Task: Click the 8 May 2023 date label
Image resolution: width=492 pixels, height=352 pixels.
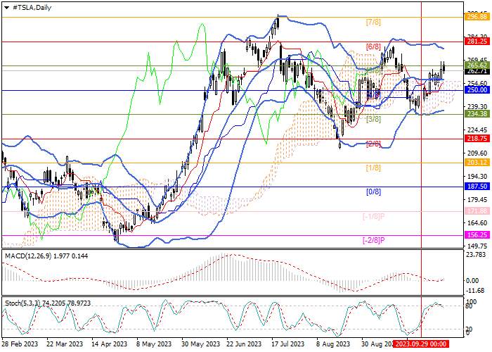Action: pos(155,344)
